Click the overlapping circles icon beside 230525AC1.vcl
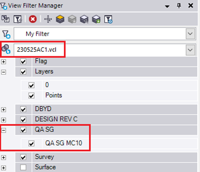Viewport: 200px width, 172px height. [6, 49]
